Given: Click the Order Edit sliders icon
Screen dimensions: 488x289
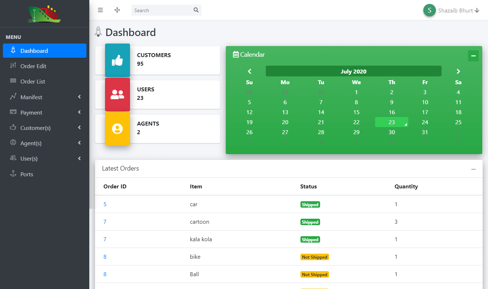Looking at the screenshot, I should 13,66.
